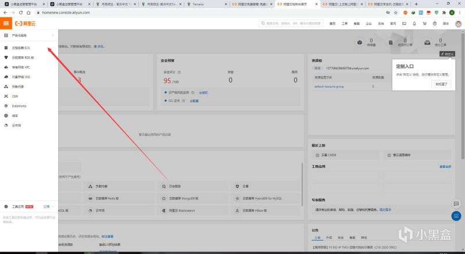465x254 pixels.
Task: Expand the subscribe dropdown in sidebar
Action: (49, 206)
